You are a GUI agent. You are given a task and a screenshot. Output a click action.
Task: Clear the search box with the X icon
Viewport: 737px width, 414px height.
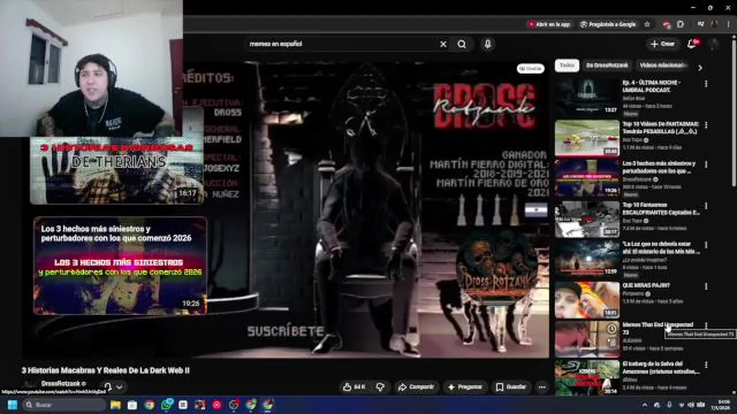pyautogui.click(x=443, y=44)
